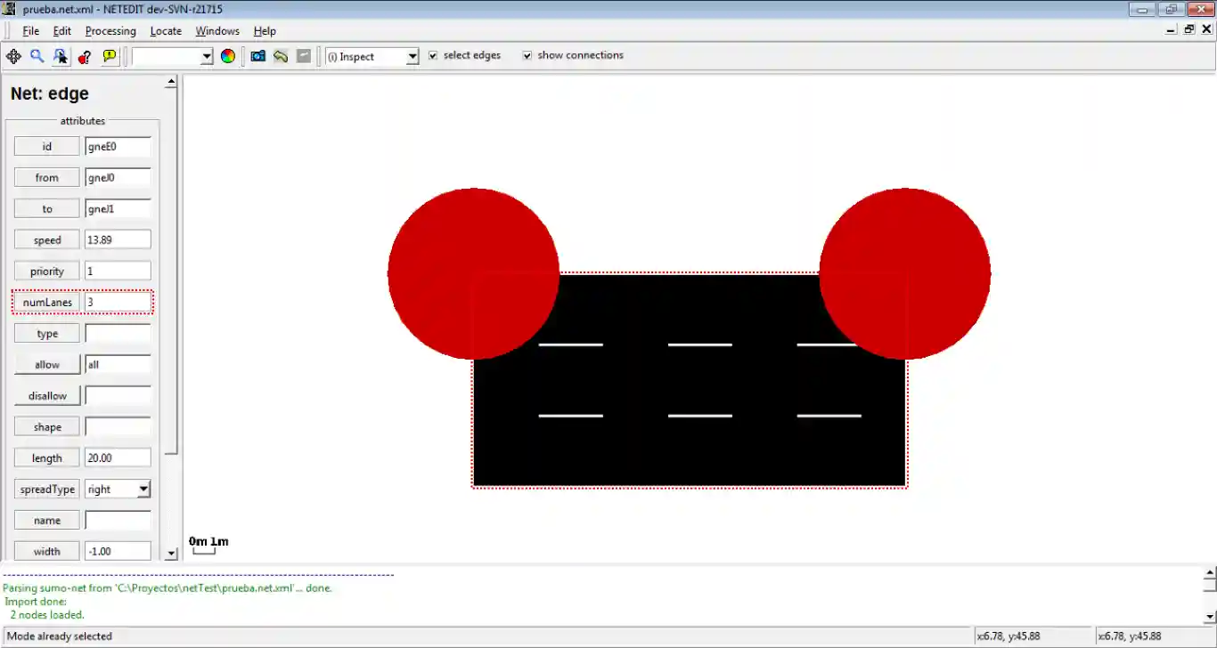This screenshot has width=1217, height=648.
Task: Open the Locate menu
Action: click(x=166, y=31)
